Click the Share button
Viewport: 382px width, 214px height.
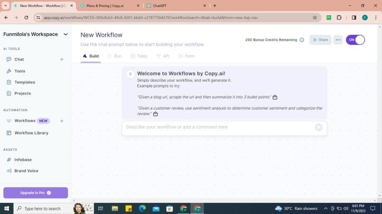coord(320,40)
